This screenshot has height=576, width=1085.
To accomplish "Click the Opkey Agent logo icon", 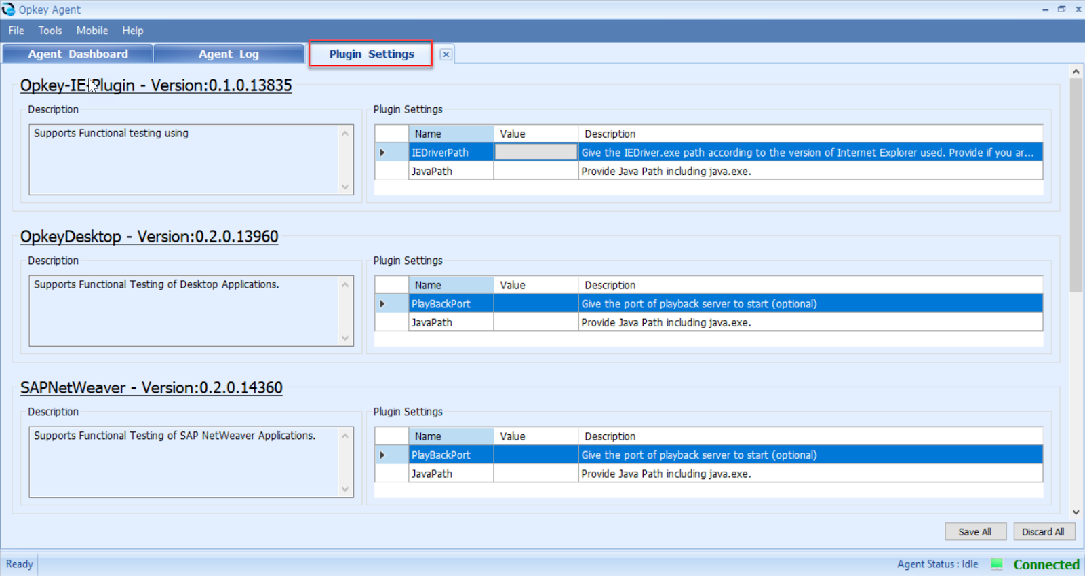I will [x=8, y=9].
